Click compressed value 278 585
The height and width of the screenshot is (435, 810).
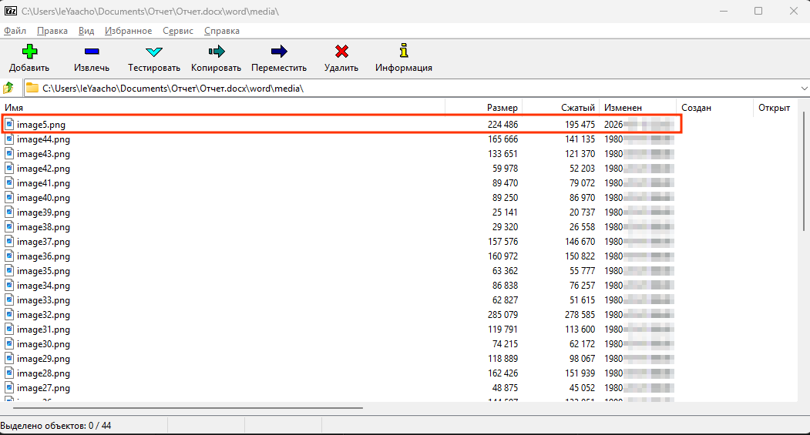pos(580,314)
